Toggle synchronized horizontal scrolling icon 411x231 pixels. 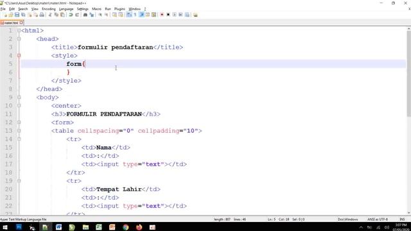click(x=121, y=15)
